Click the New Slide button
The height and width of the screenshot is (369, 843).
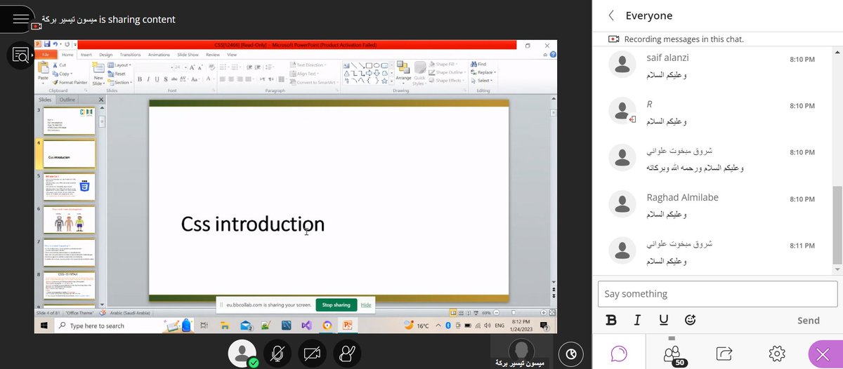pyautogui.click(x=98, y=72)
